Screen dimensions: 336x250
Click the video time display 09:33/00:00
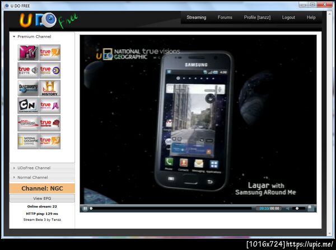click(269, 208)
